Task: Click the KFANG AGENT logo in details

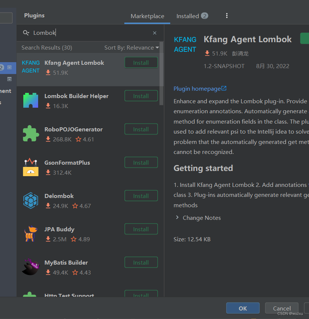Action: [185, 44]
